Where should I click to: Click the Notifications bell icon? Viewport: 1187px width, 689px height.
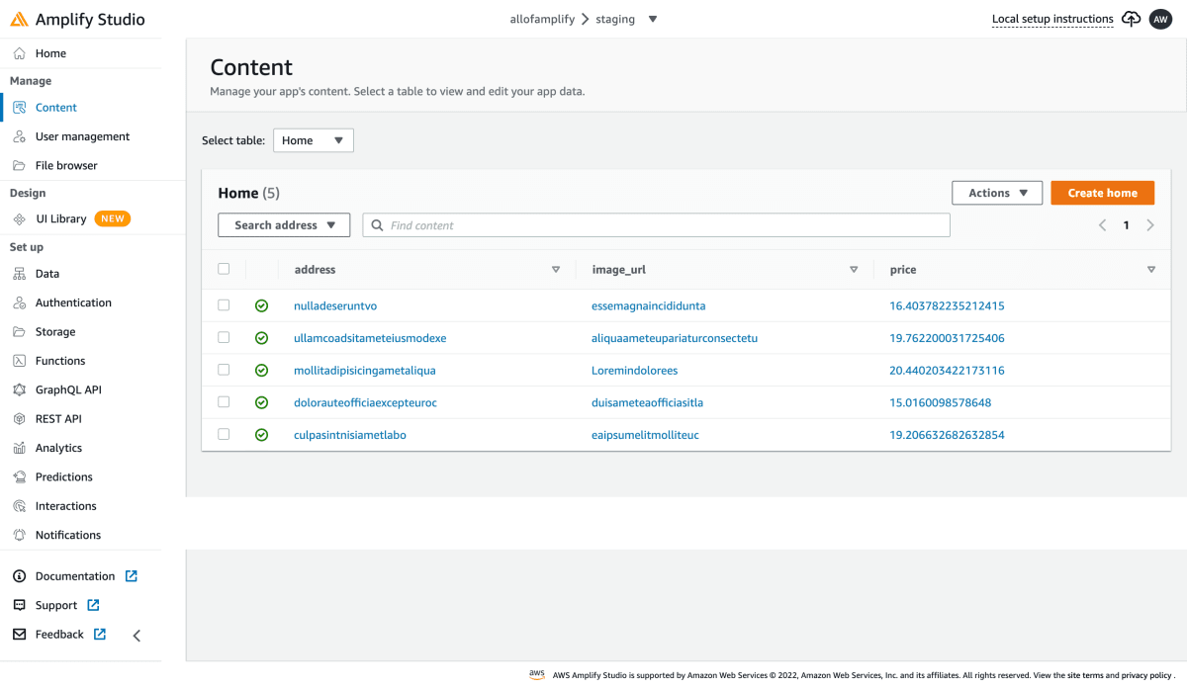(20, 535)
